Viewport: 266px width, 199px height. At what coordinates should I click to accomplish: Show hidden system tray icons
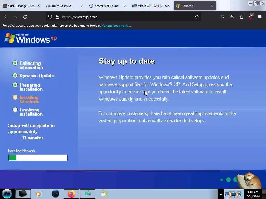click(221, 194)
